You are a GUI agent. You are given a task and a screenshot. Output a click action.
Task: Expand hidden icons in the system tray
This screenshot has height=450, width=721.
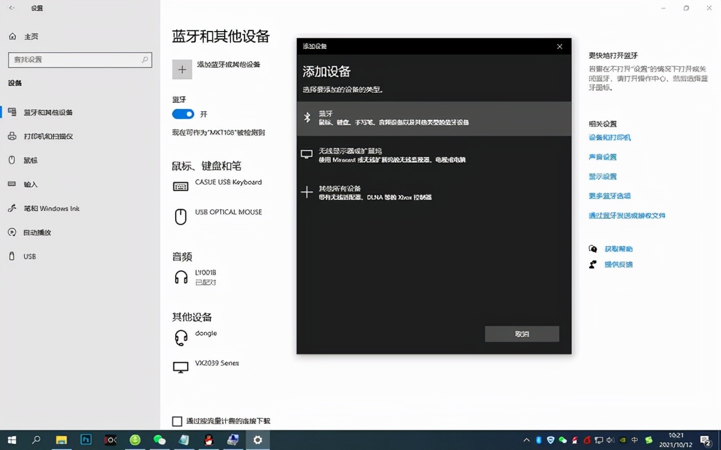pos(526,440)
